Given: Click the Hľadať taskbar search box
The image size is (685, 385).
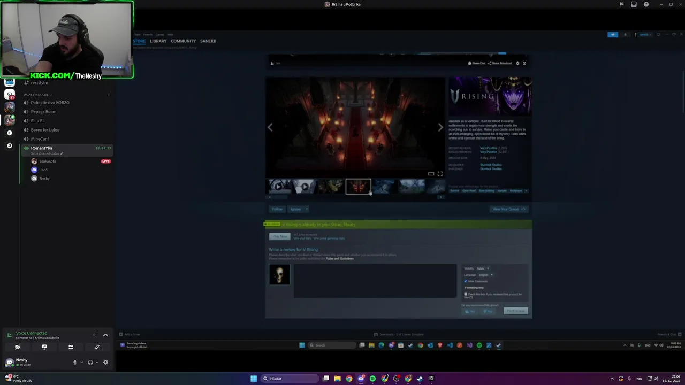Looking at the screenshot, I should pyautogui.click(x=290, y=379).
